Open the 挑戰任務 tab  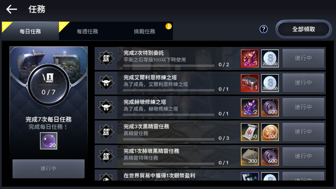(144, 31)
